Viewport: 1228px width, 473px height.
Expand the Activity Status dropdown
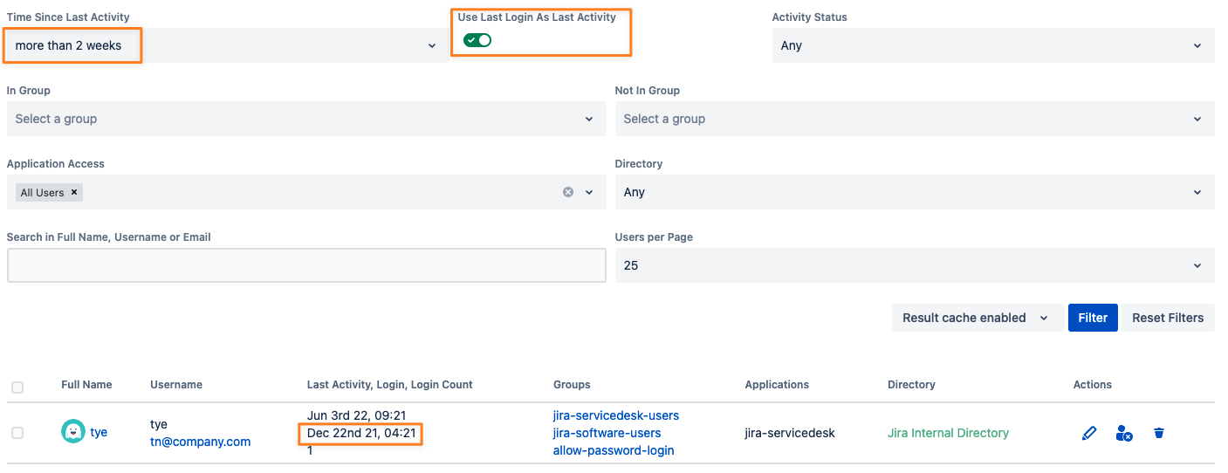pos(992,45)
